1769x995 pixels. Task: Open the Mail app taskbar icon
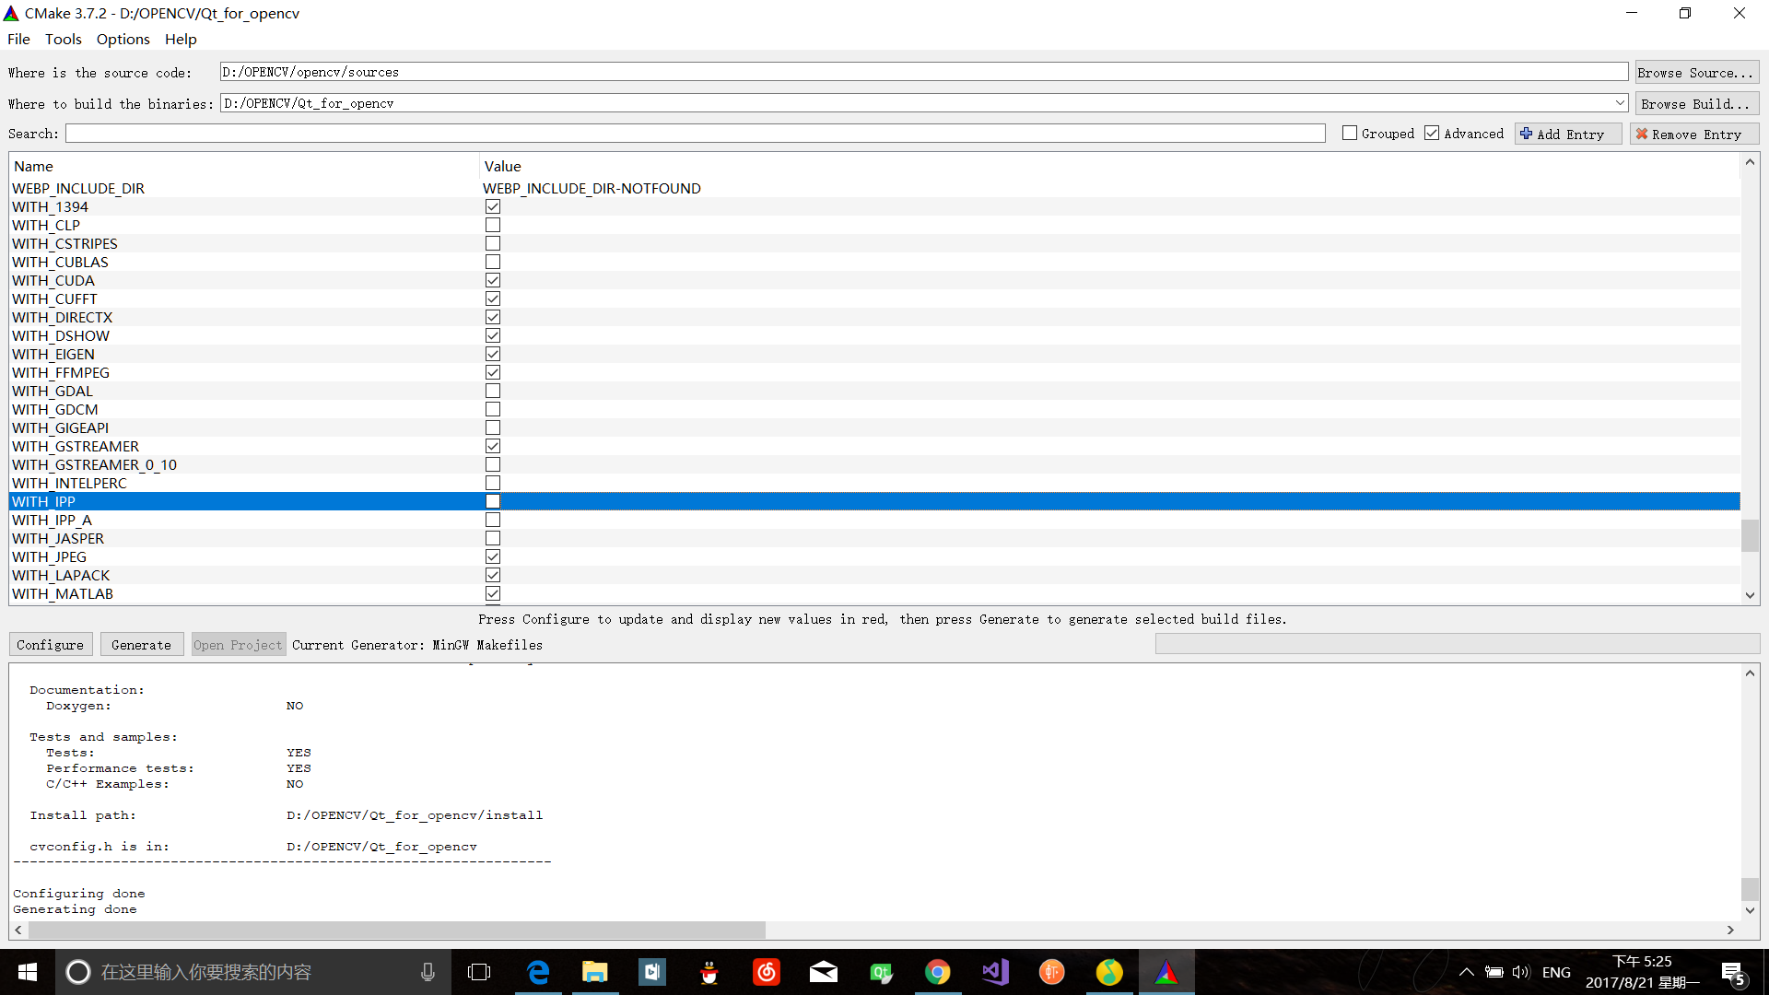tap(824, 972)
